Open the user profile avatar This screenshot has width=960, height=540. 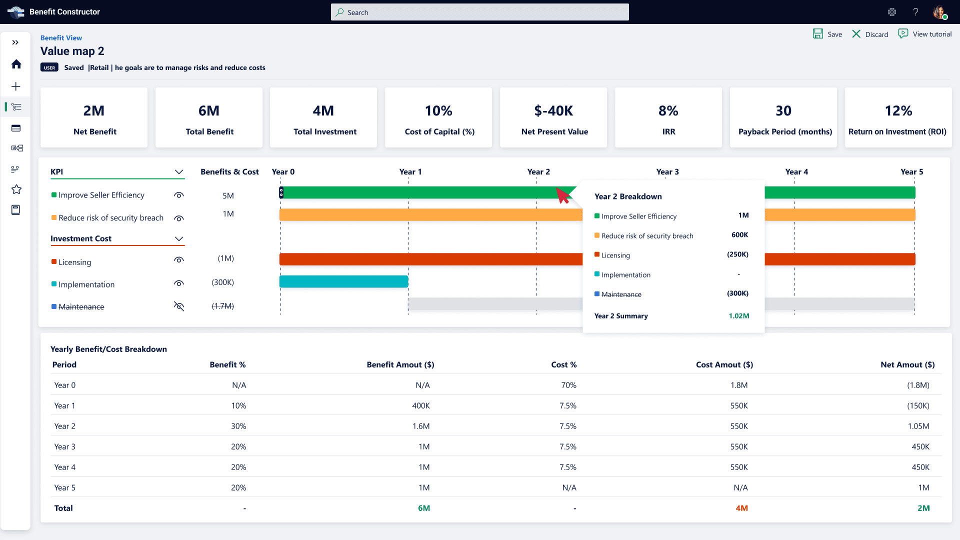point(940,12)
